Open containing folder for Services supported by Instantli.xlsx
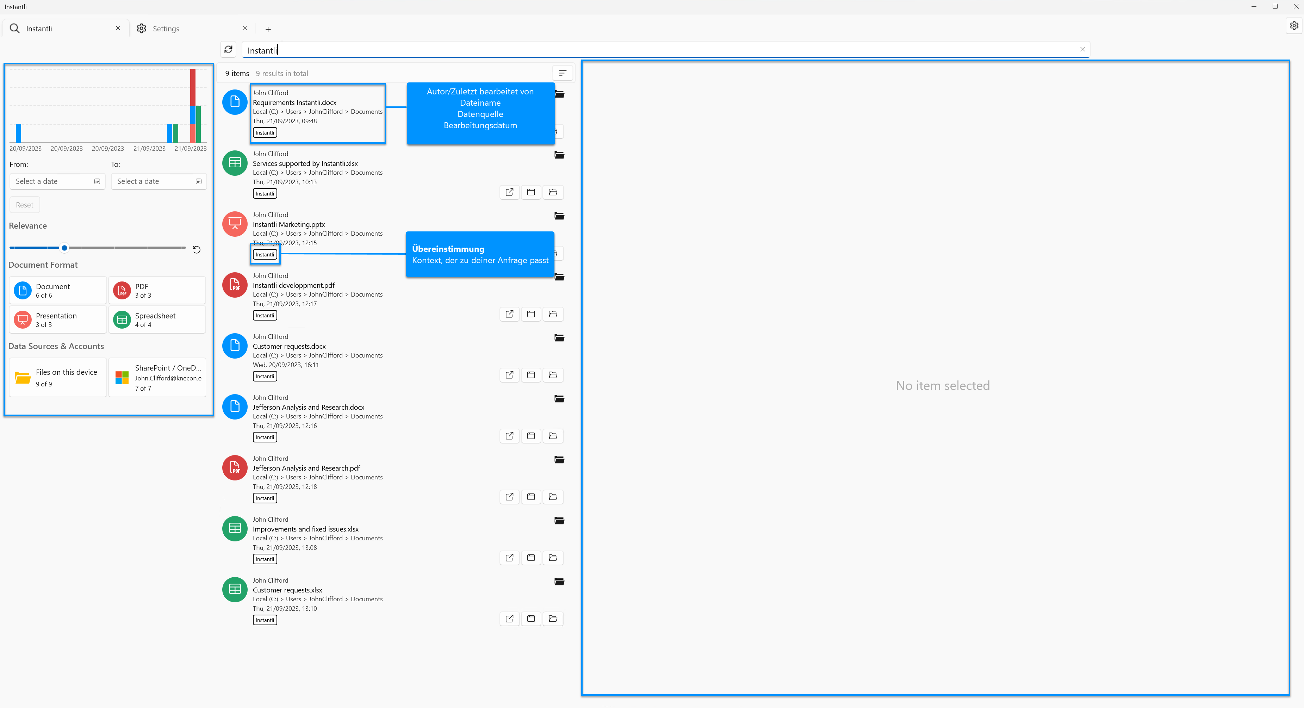The width and height of the screenshot is (1304, 708). 553,192
